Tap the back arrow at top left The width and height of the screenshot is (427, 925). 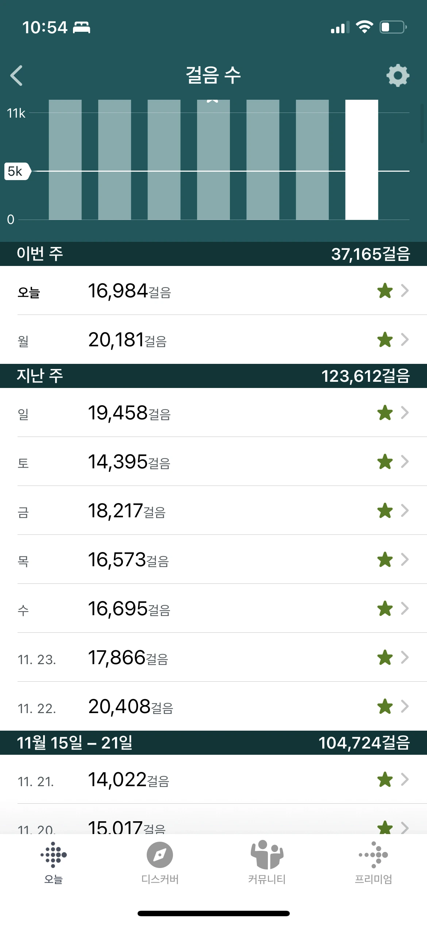point(17,76)
